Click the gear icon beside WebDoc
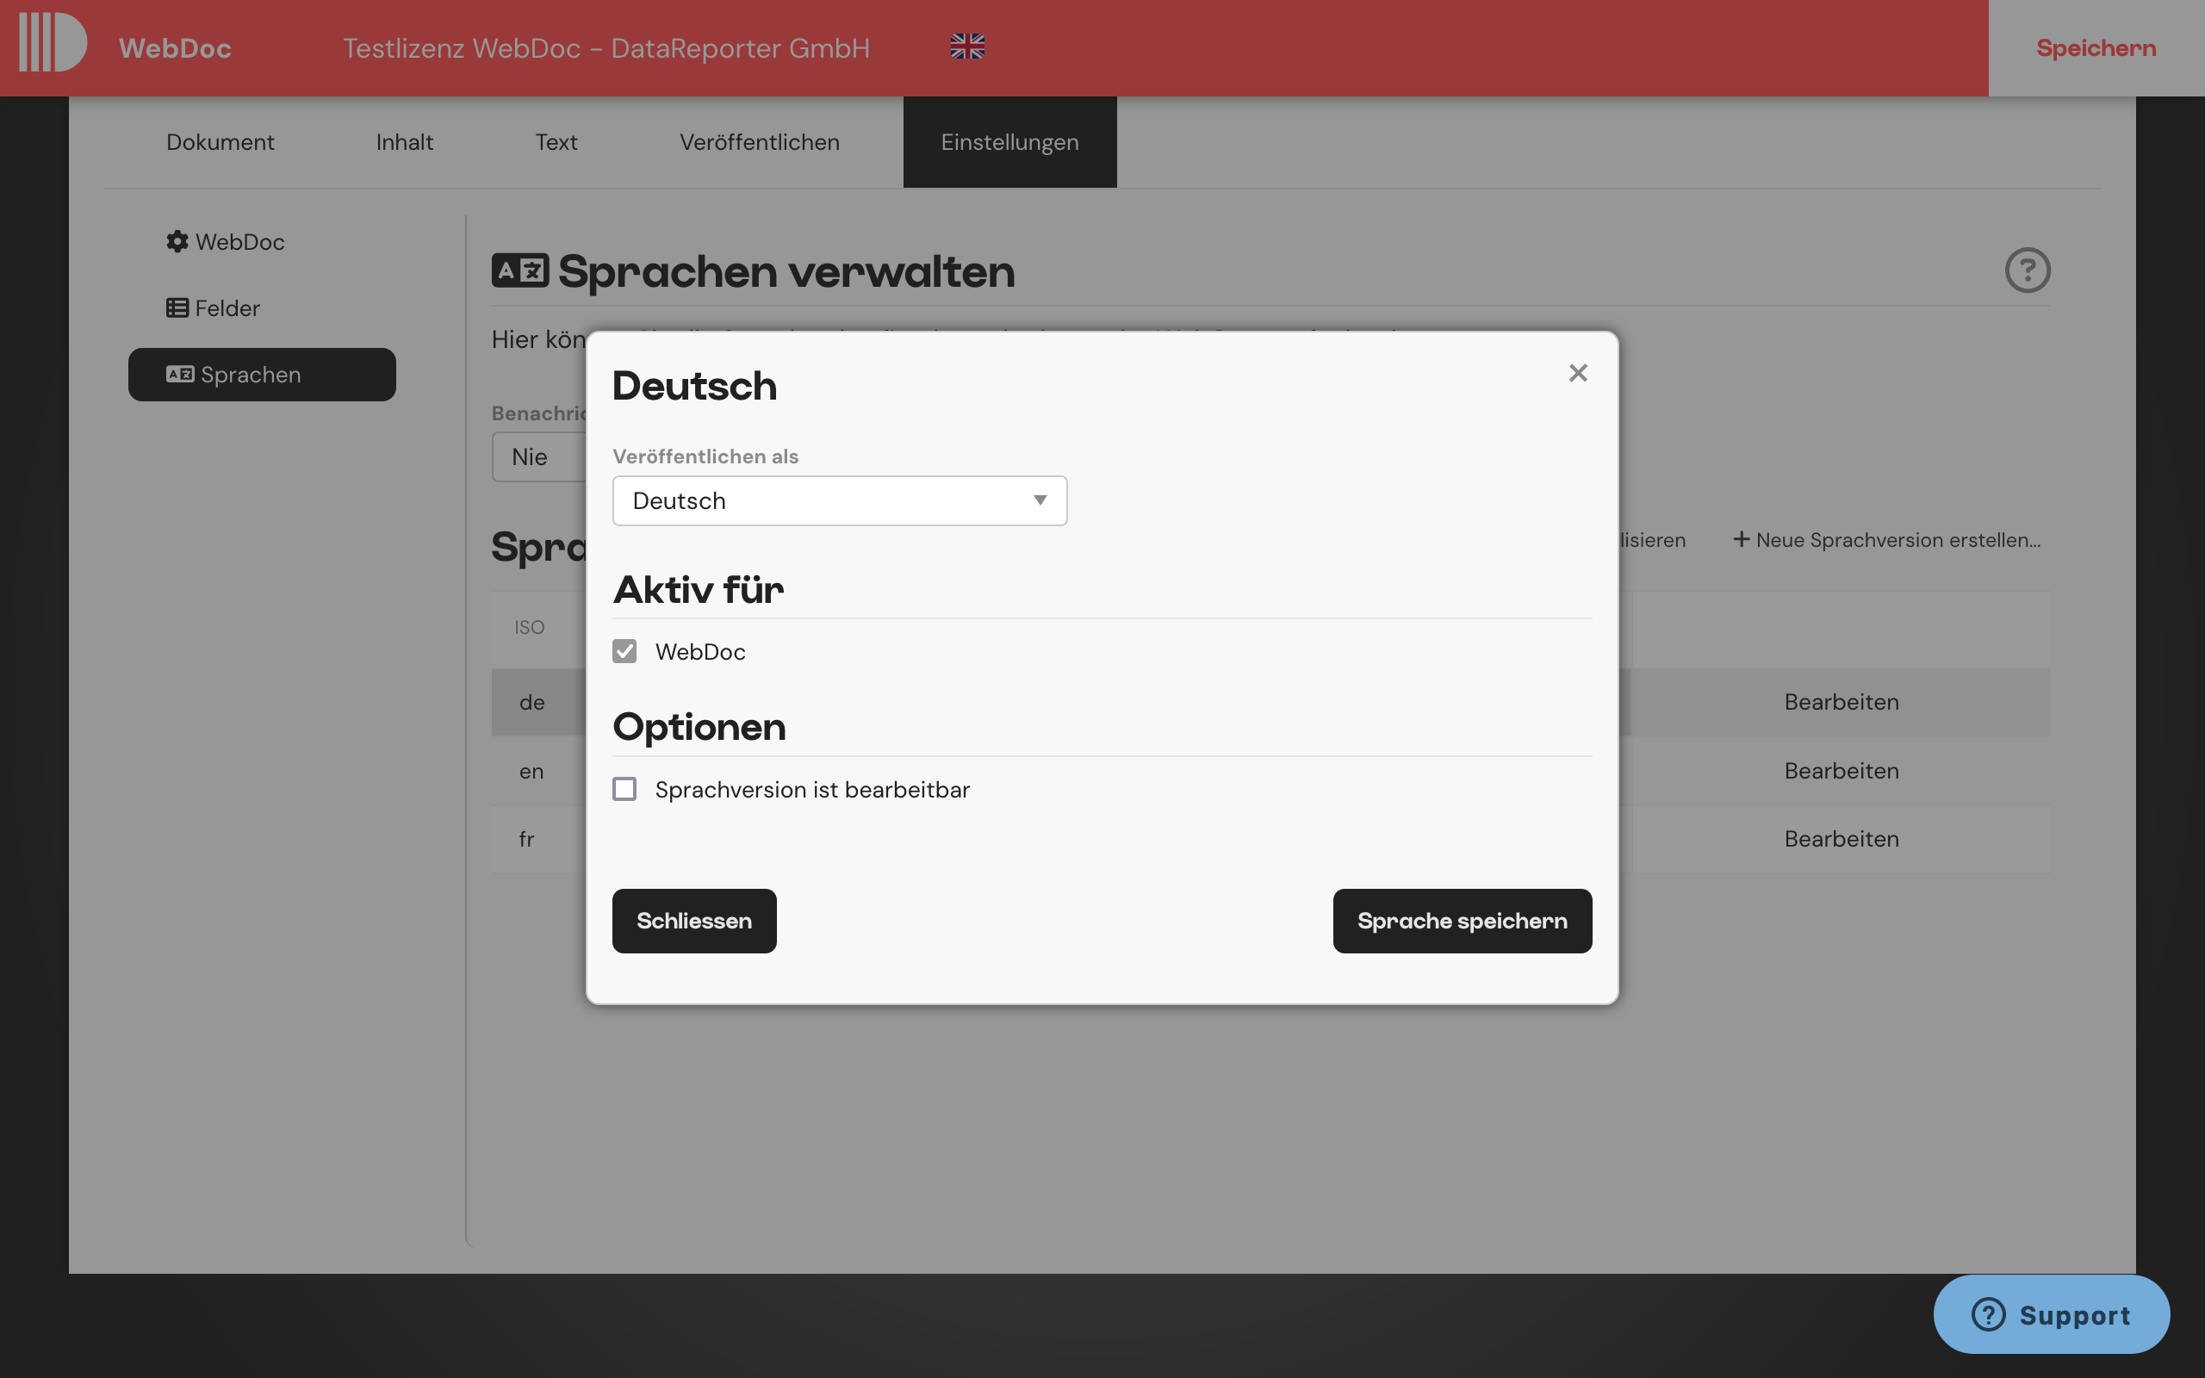Screen dimensions: 2205x1378 (x=177, y=241)
